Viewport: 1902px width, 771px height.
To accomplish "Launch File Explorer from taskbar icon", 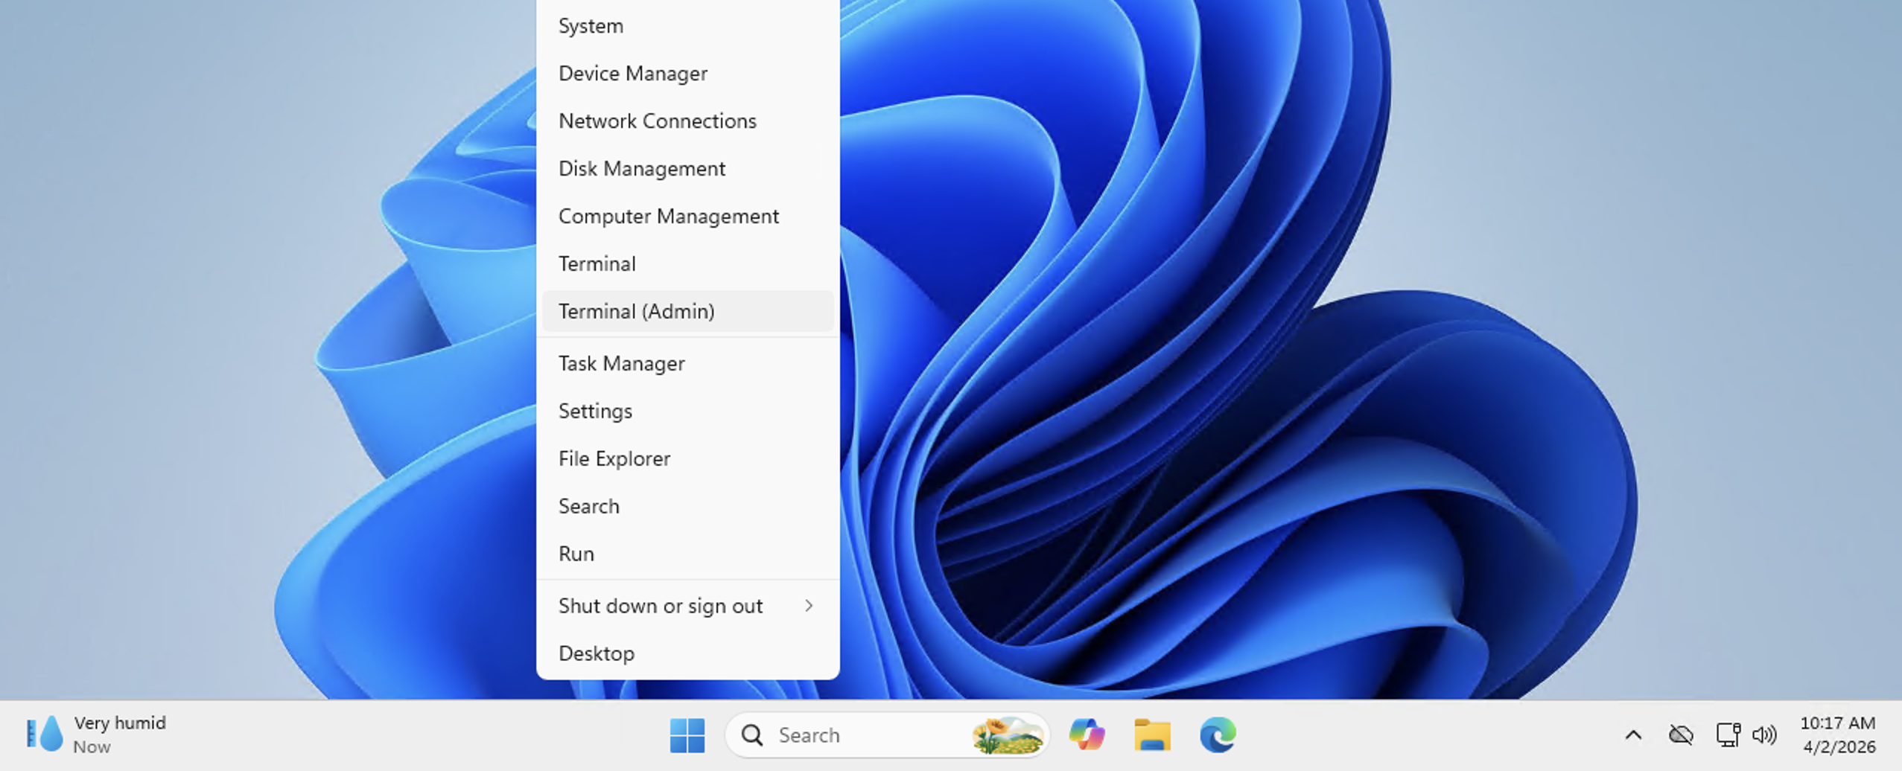I will pos(1152,735).
